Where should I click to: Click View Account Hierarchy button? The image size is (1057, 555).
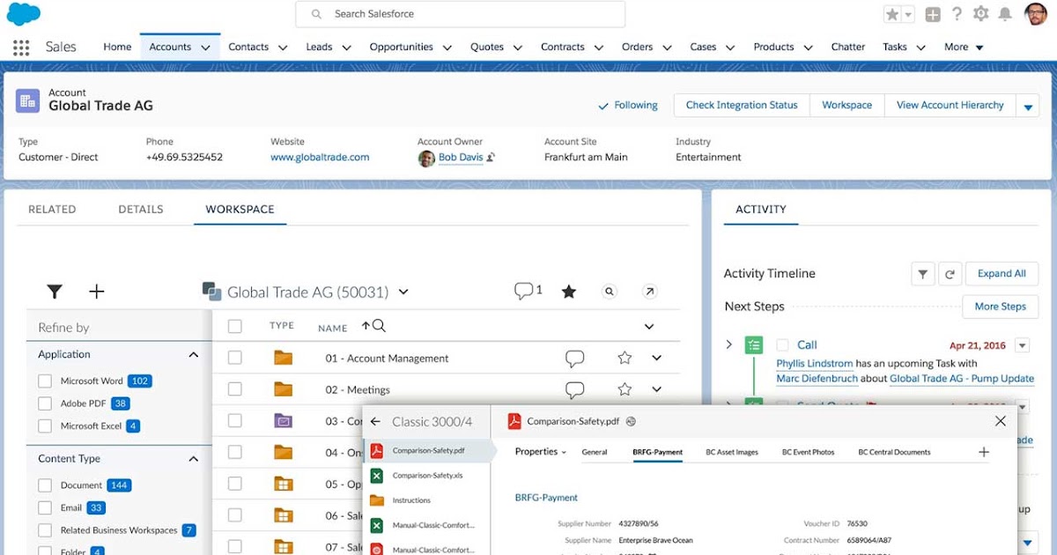[x=950, y=105]
